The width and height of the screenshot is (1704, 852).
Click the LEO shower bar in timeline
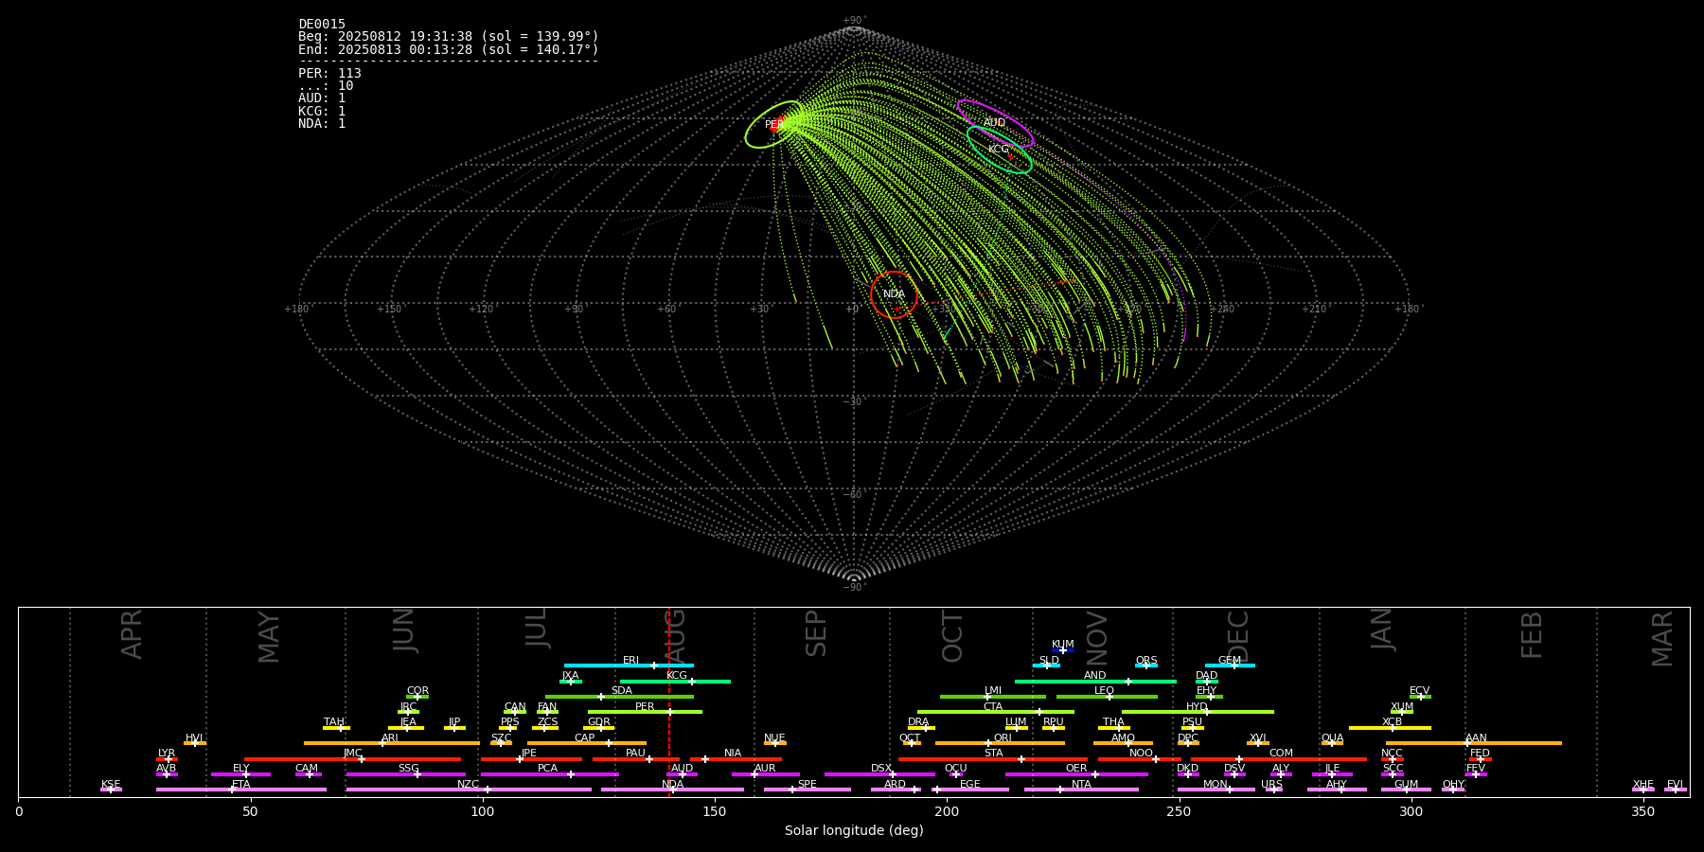[1107, 697]
